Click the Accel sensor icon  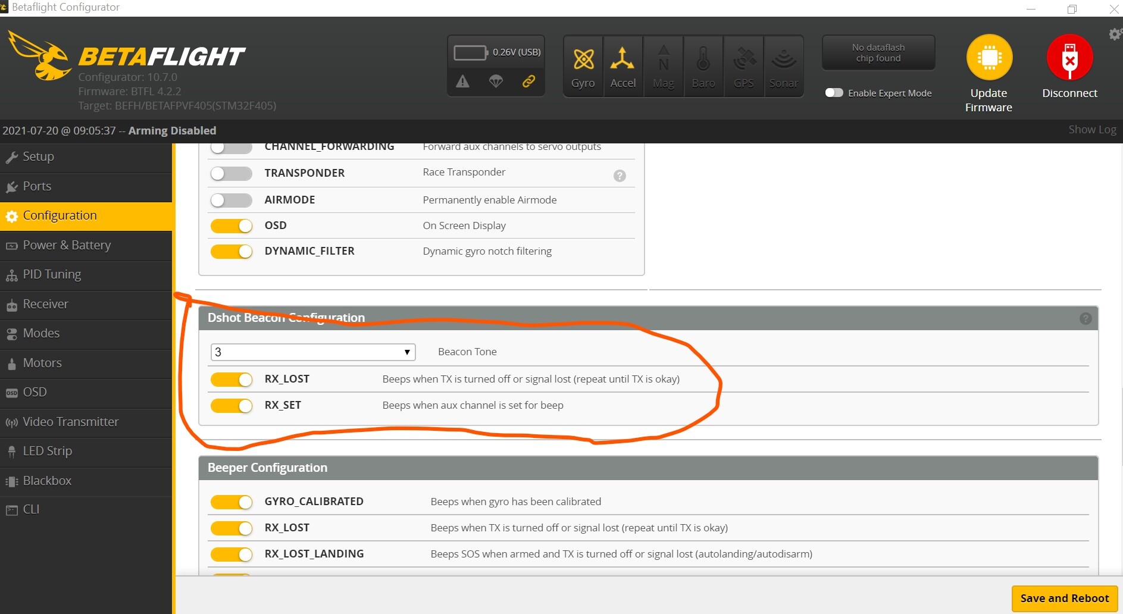point(623,60)
